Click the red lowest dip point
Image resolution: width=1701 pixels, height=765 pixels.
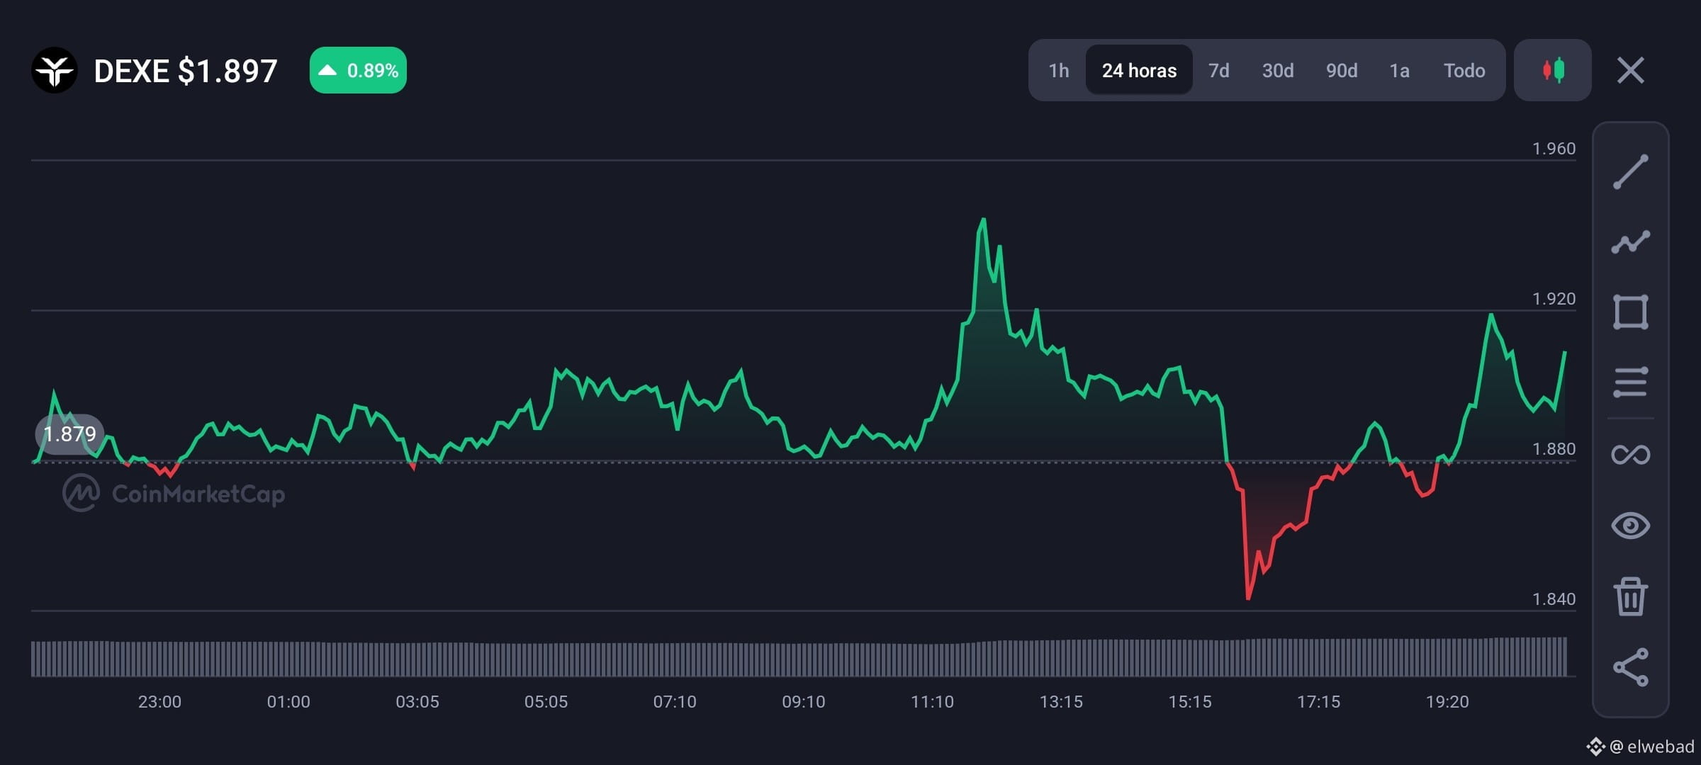pyautogui.click(x=1248, y=597)
